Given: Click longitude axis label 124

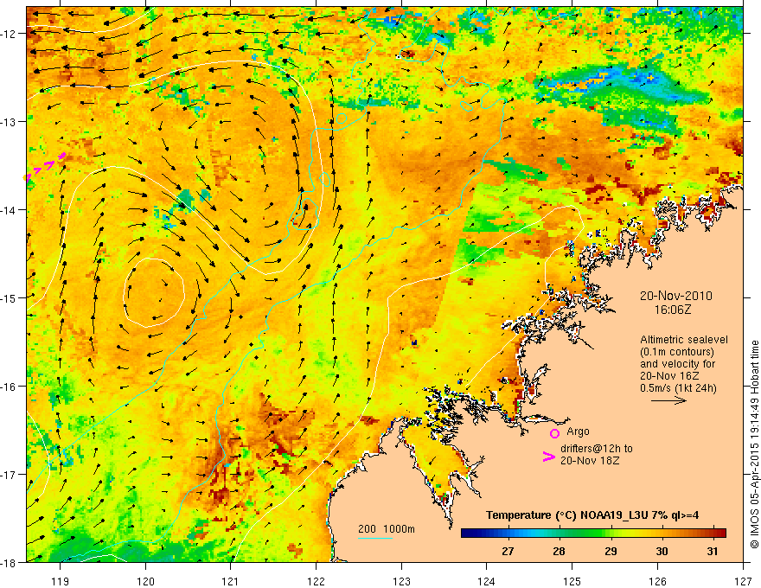Looking at the screenshot, I should point(487,581).
